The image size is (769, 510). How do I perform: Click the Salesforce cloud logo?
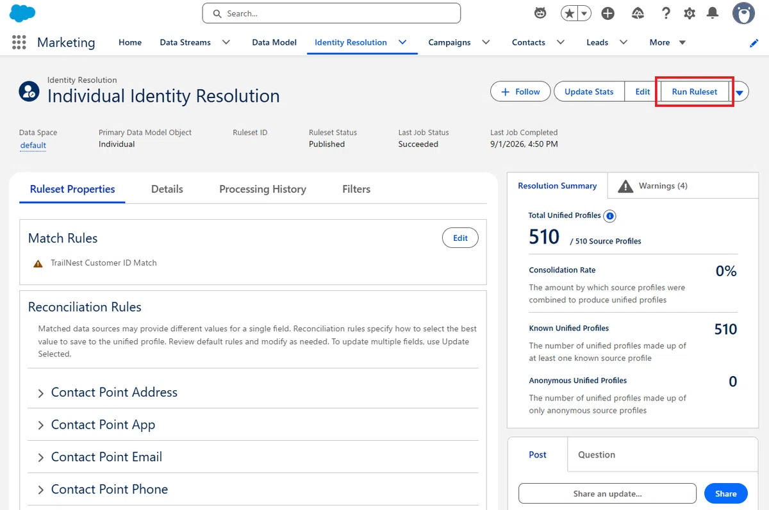pos(22,13)
